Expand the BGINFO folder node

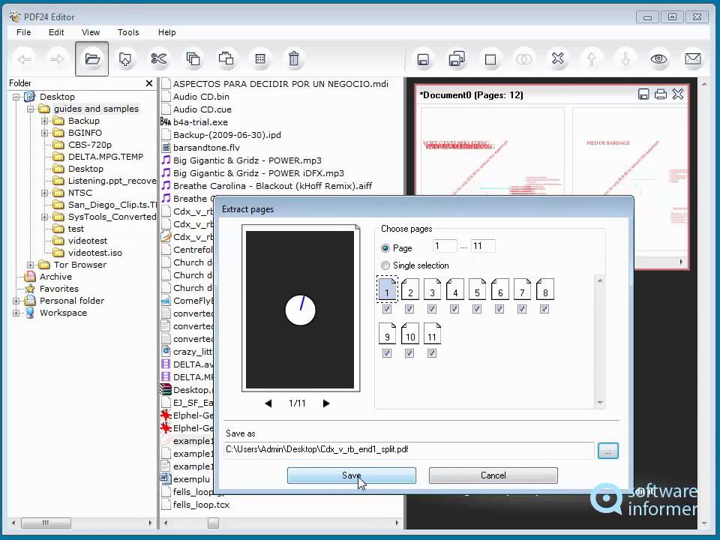(x=44, y=133)
